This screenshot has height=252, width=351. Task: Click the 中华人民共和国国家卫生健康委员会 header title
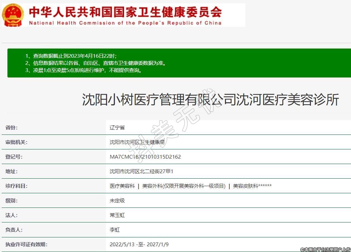125,12
